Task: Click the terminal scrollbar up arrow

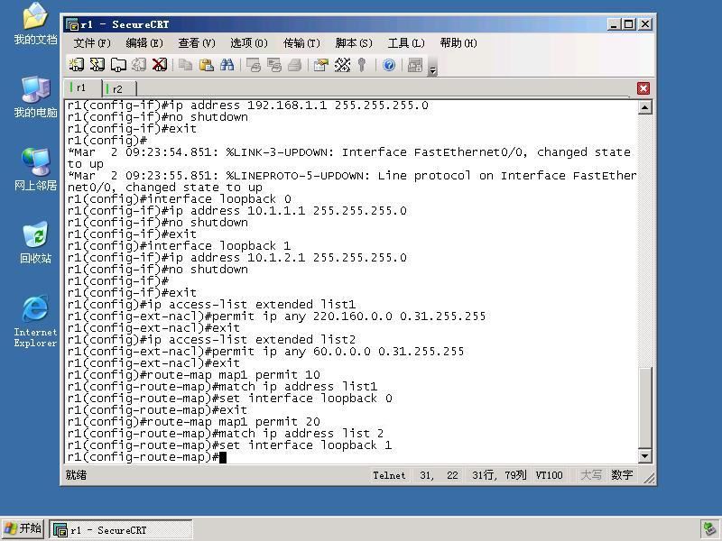Action: pos(644,107)
